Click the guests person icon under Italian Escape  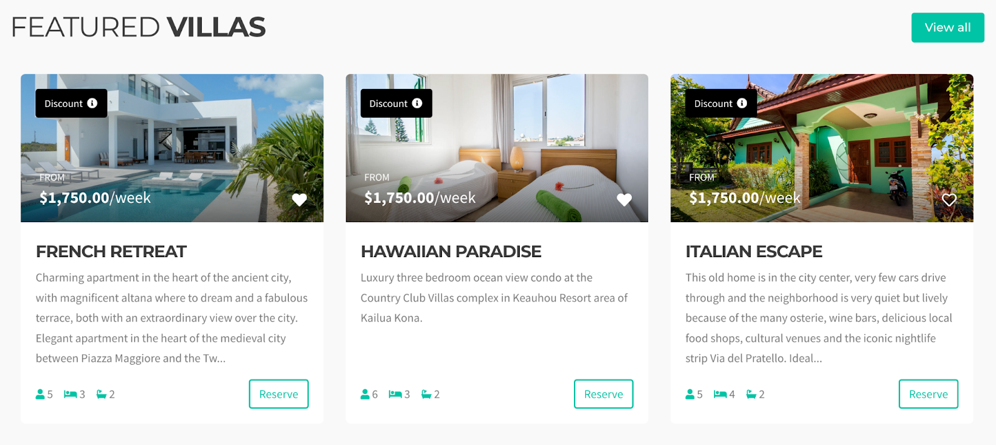(x=690, y=394)
